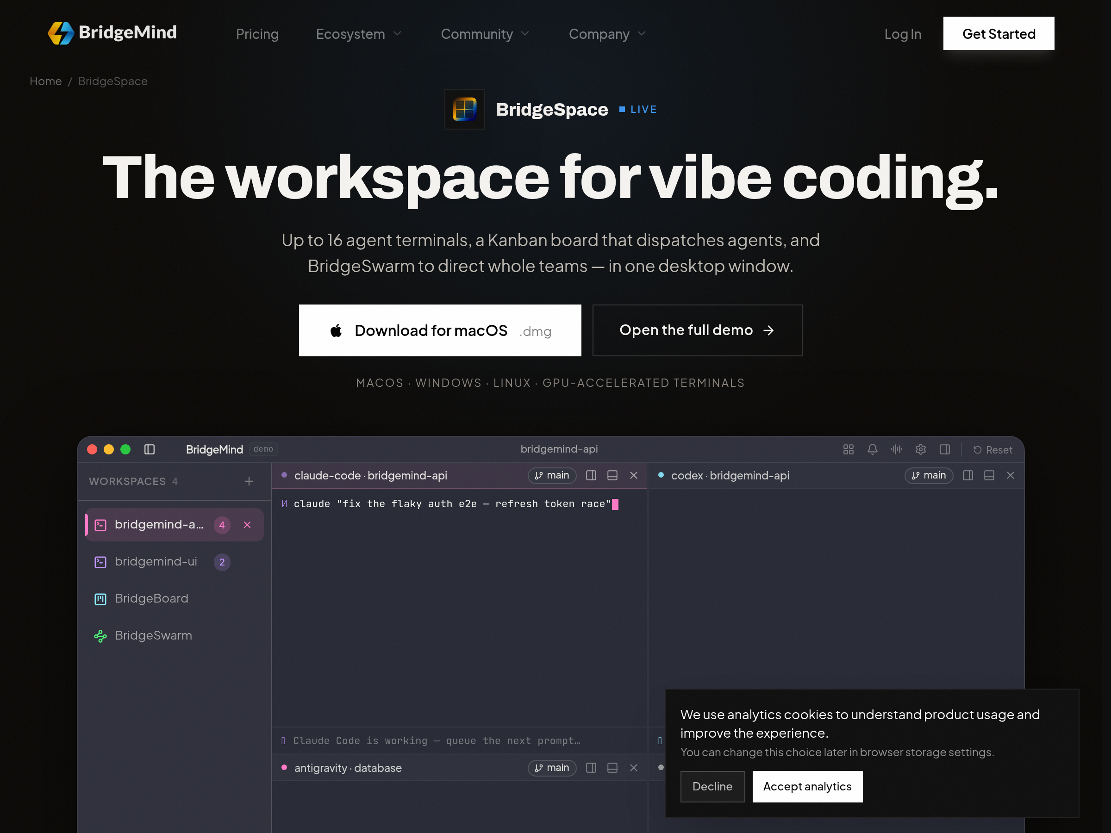The width and height of the screenshot is (1111, 833).
Task: Click the 2 badge on bridgemind-ui
Action: click(222, 562)
